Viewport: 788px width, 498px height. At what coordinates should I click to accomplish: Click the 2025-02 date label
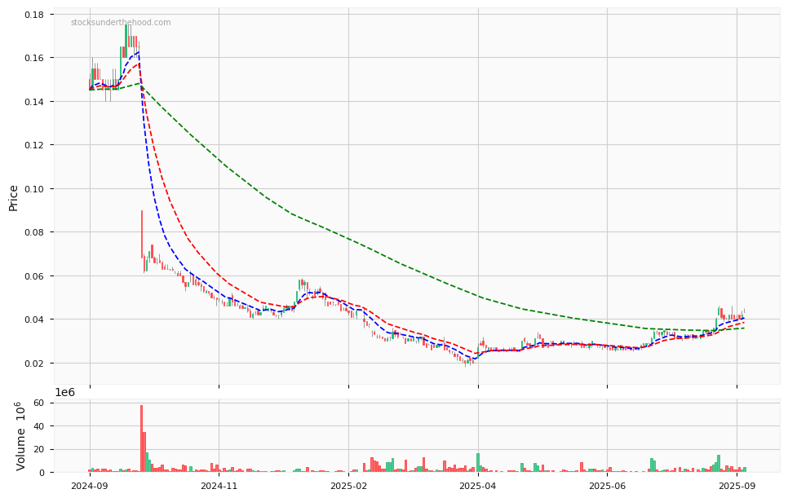(349, 486)
